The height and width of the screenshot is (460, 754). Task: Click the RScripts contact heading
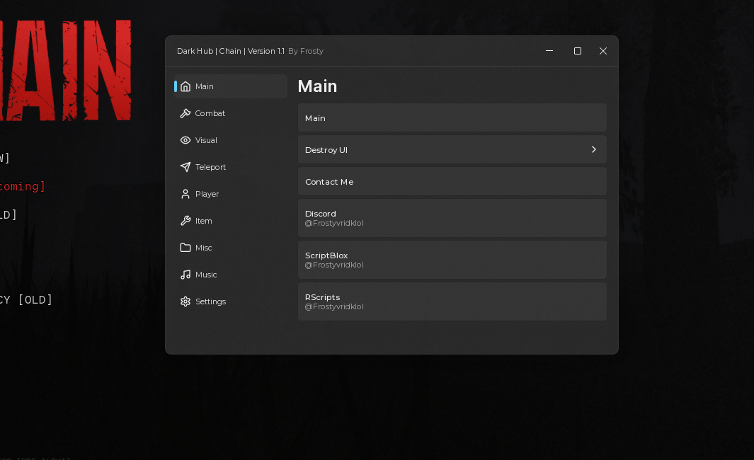pos(323,297)
